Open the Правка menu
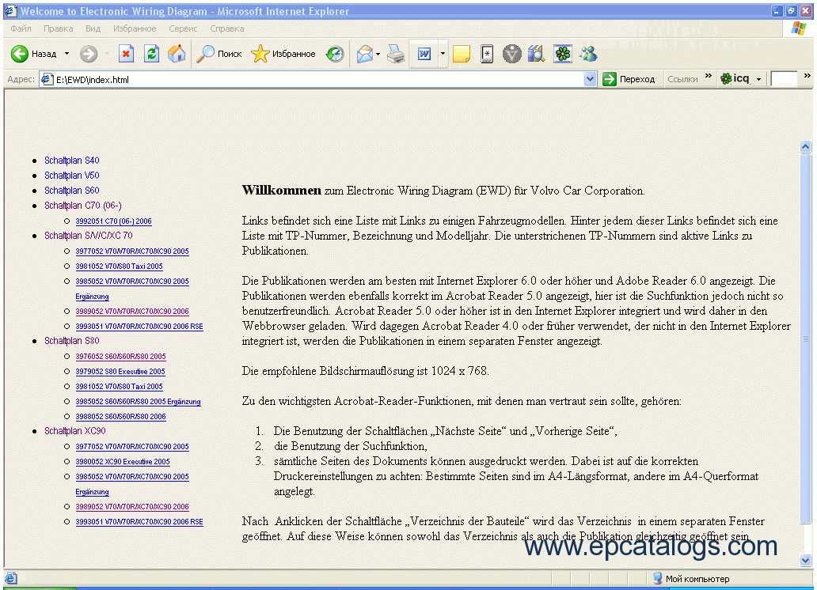This screenshot has width=817, height=590. [x=59, y=28]
